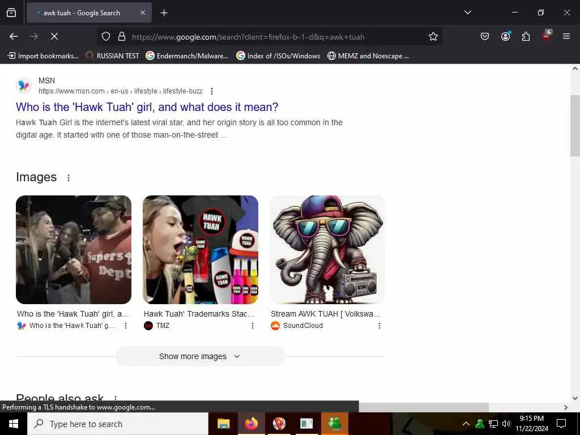Click taskbar search box
Image resolution: width=580 pixels, height=435 pixels.
(118, 424)
